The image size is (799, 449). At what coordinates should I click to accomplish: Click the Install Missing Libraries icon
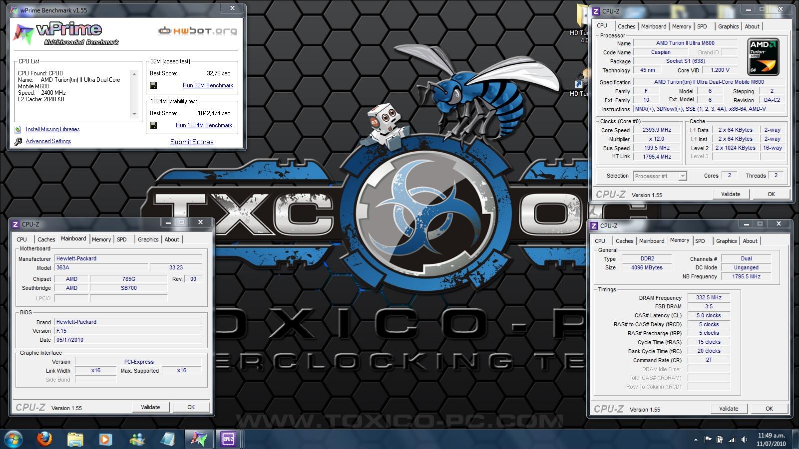(18, 129)
